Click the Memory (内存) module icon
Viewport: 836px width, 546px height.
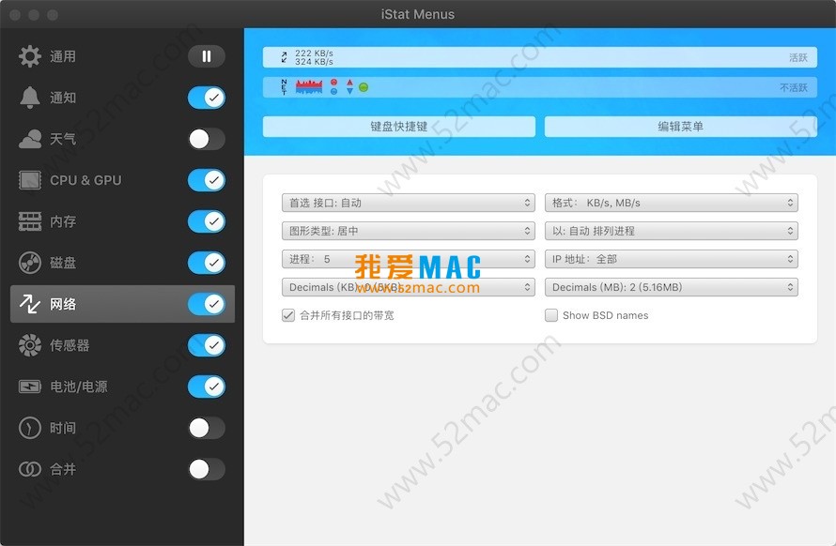click(x=30, y=221)
